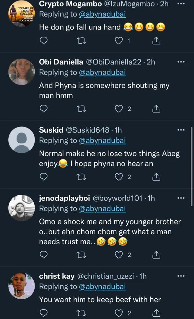The width and height of the screenshot is (194, 319).
Task: Reply to Suskid's tweet
Action: (44, 177)
